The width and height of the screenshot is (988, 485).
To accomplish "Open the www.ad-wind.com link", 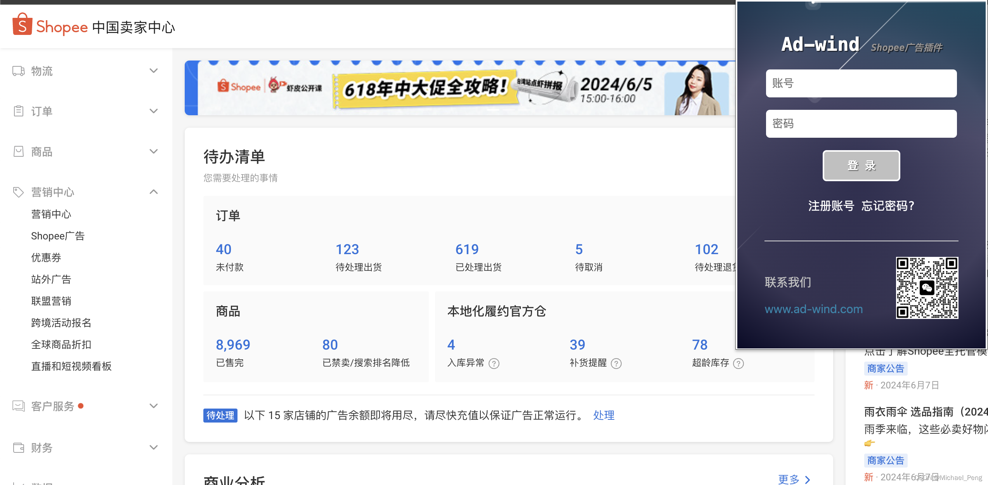I will (813, 309).
